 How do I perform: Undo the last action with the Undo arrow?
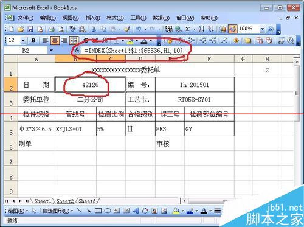coord(139,29)
